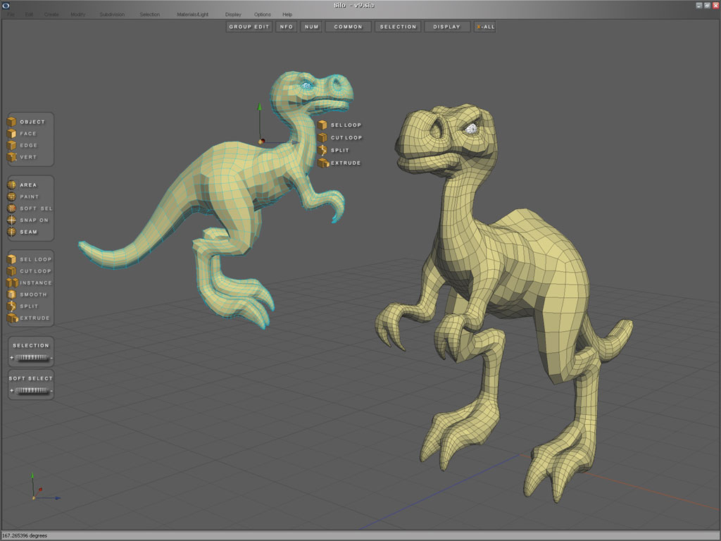Open the Create menu
Image resolution: width=721 pixels, height=541 pixels.
tap(51, 15)
